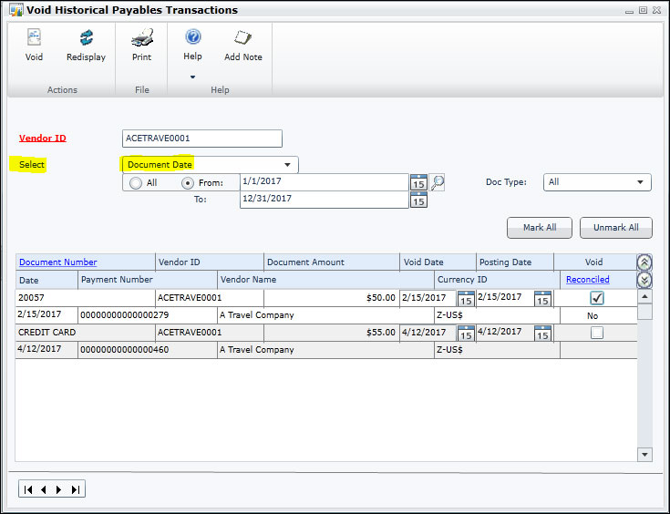Click date cell 2/15/2017 in second line

click(46, 315)
